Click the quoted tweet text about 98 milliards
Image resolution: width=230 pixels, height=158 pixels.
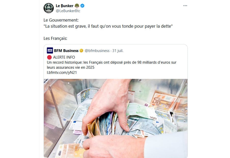(112, 65)
